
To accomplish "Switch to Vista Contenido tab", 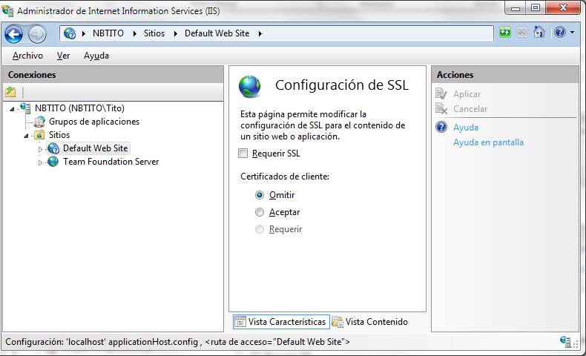I will (370, 322).
